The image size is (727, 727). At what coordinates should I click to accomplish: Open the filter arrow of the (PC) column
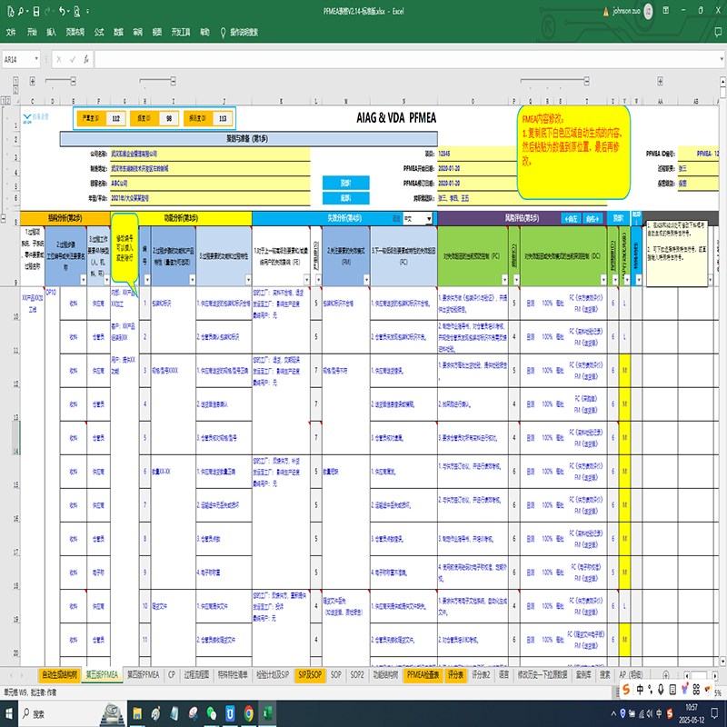click(504, 280)
